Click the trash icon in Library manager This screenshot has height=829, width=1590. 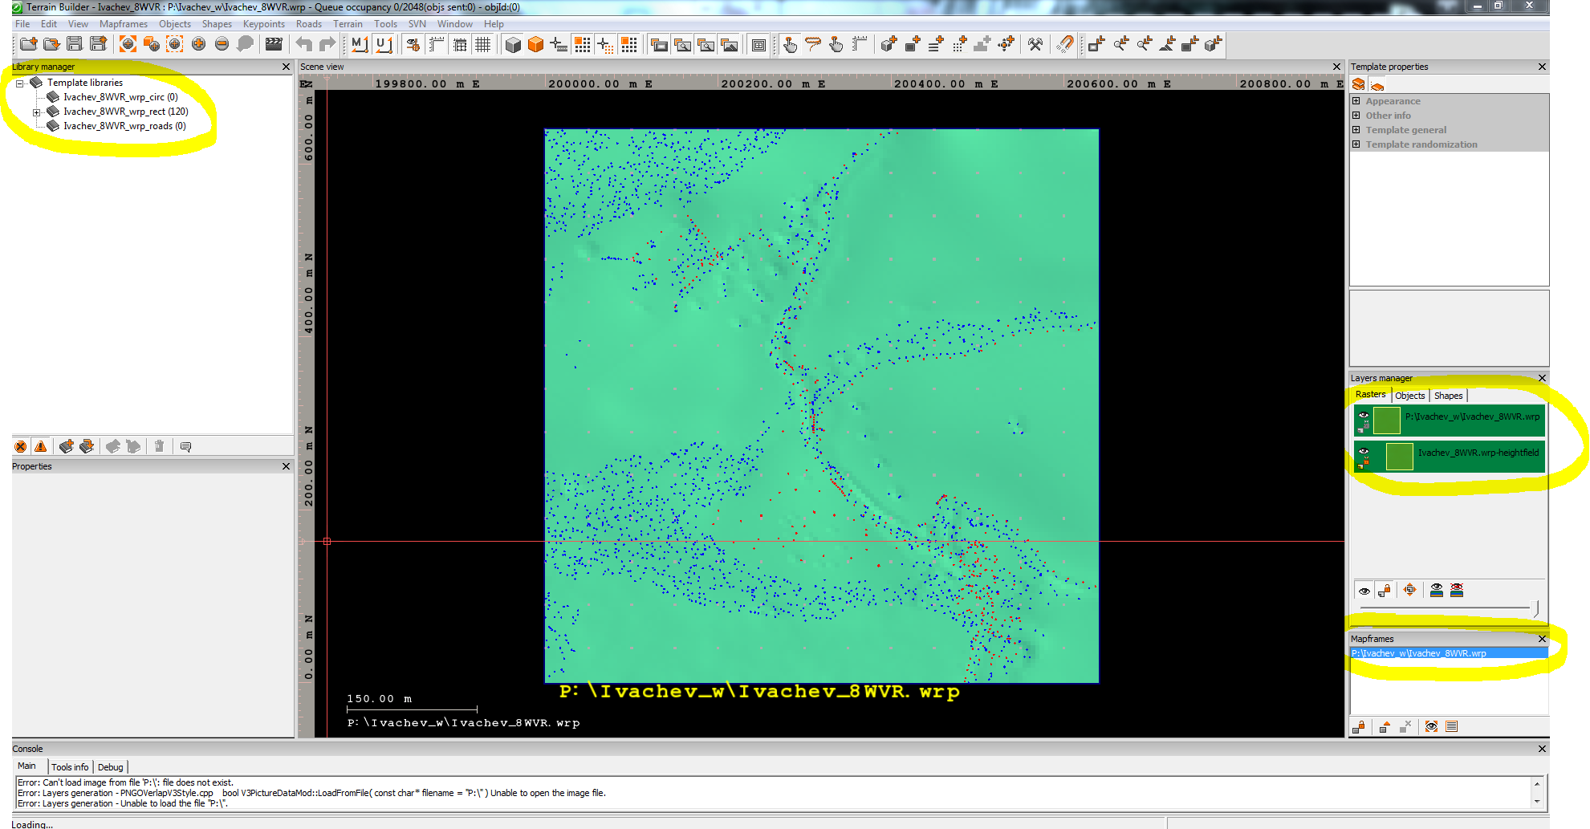[x=159, y=446]
